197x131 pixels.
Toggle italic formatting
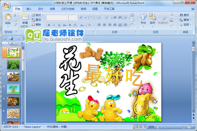click(x=54, y=25)
